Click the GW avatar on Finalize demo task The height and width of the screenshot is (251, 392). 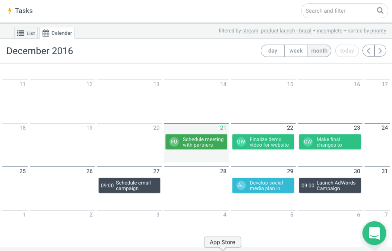[x=241, y=142]
